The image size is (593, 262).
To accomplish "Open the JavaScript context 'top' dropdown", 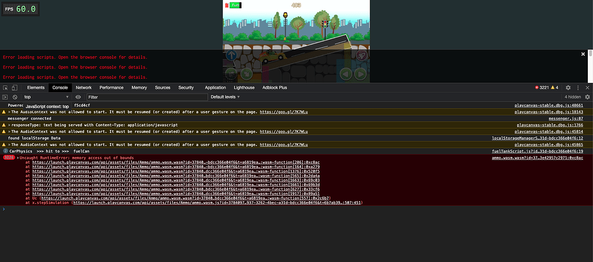I will [x=46, y=97].
